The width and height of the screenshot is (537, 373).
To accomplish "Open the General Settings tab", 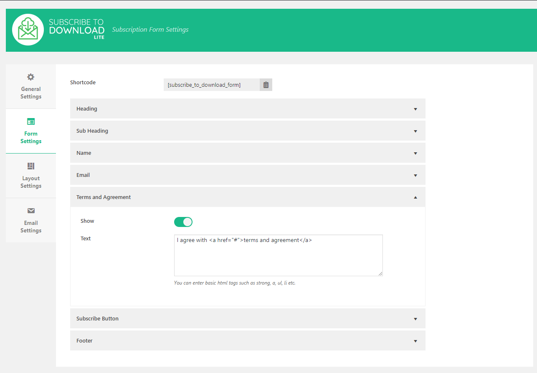I will (x=31, y=86).
